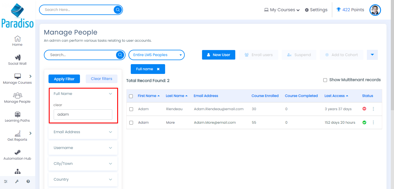This screenshot has height=189, width=394.
Task: Open Settings in the top bar
Action: [316, 10]
